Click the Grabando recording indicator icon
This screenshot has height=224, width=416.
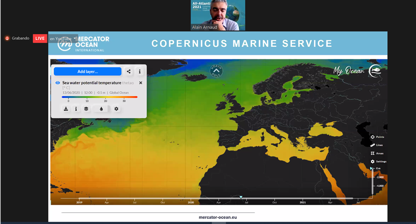coord(7,39)
